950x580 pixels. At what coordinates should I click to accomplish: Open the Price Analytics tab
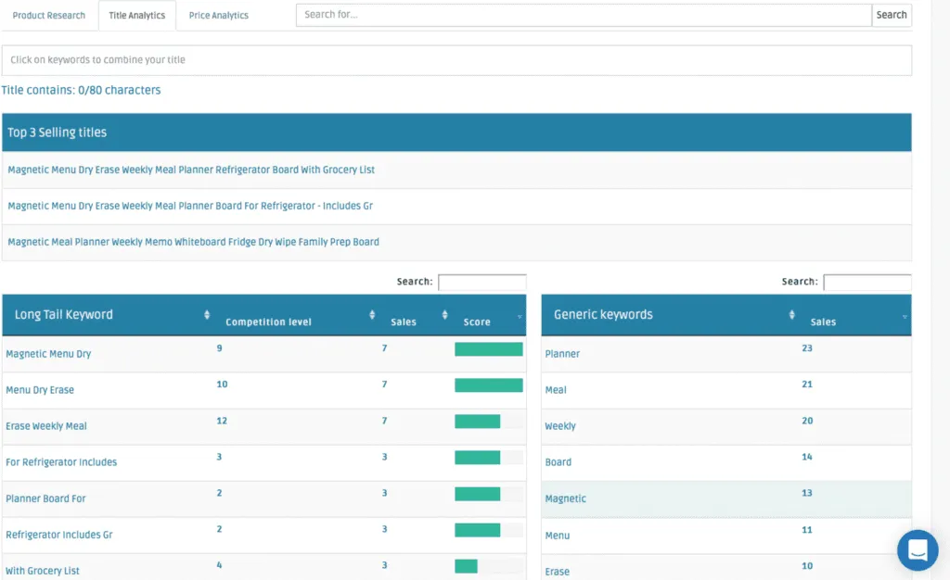pos(218,16)
